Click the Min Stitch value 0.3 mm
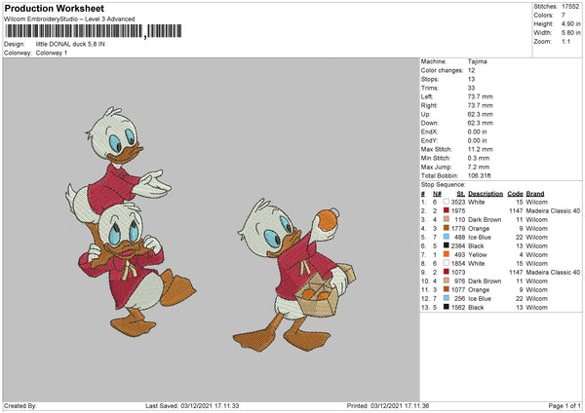Screen dimensions: 585x413 pyautogui.click(x=479, y=158)
